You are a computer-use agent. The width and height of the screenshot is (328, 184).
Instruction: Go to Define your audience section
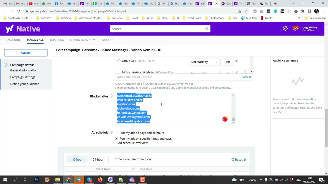[25, 84]
